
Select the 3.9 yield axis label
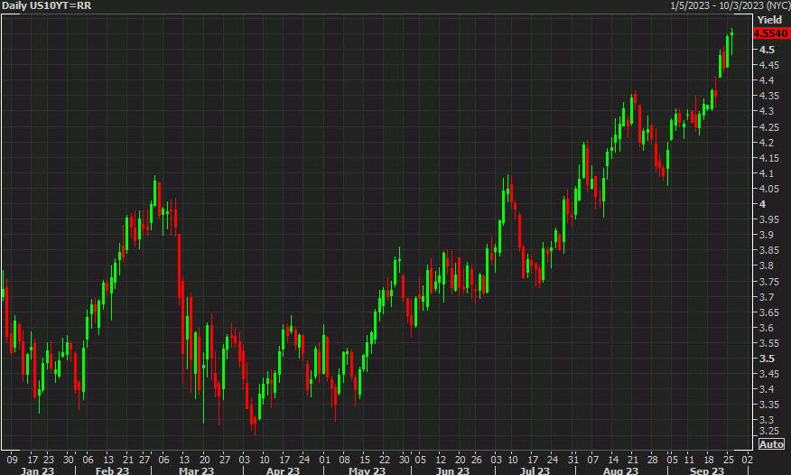tap(767, 235)
